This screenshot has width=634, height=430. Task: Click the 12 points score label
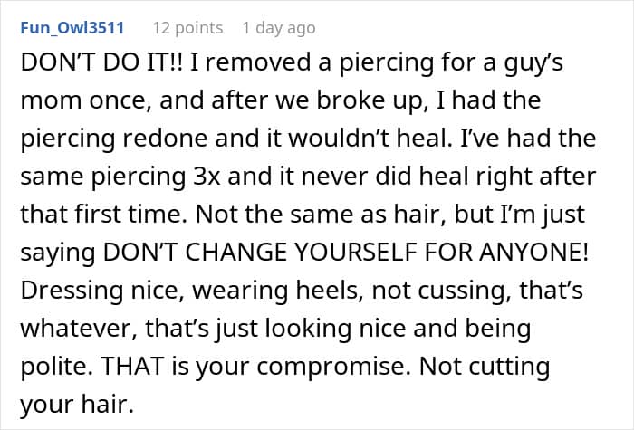click(187, 28)
